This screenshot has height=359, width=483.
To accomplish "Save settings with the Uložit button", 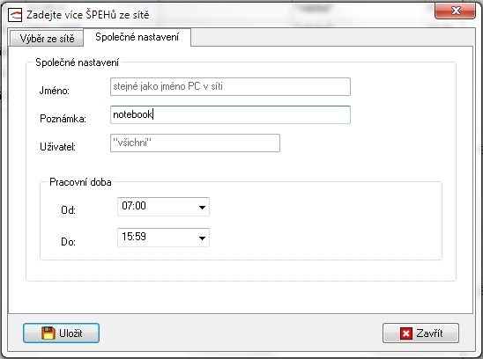I will [61, 333].
